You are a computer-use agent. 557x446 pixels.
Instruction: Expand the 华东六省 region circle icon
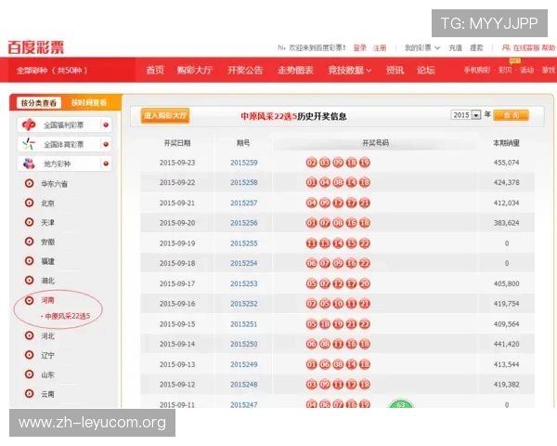pyautogui.click(x=29, y=184)
